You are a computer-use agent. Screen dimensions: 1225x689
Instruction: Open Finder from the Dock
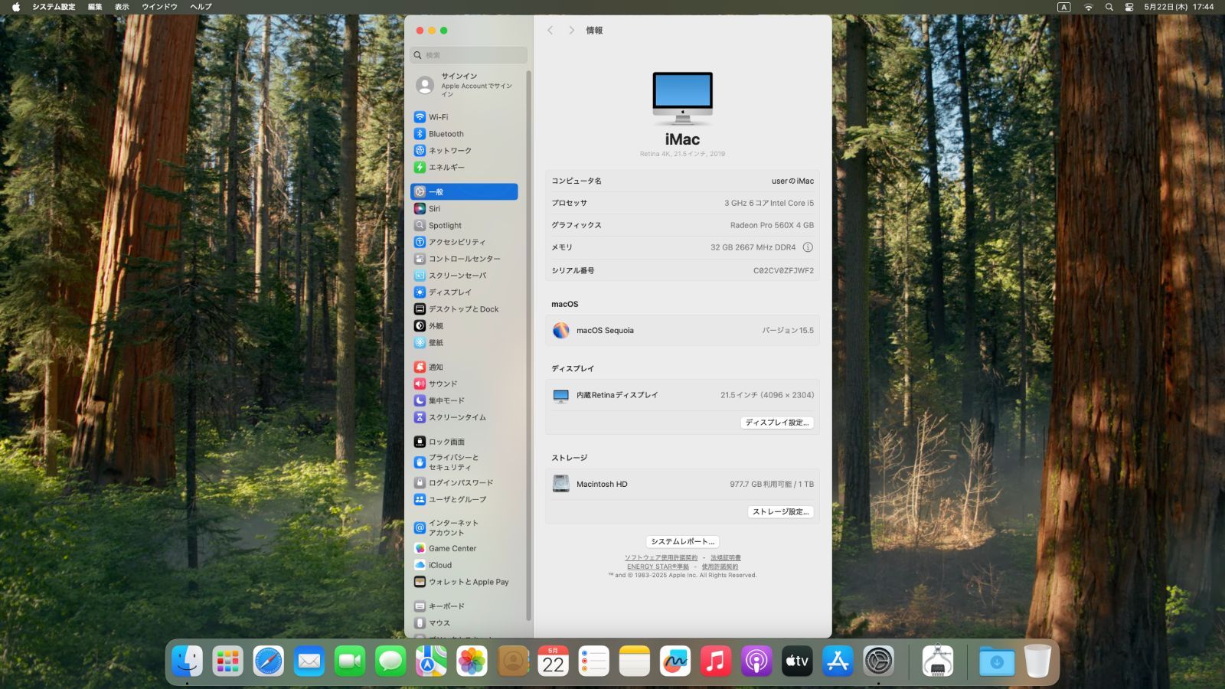click(188, 661)
